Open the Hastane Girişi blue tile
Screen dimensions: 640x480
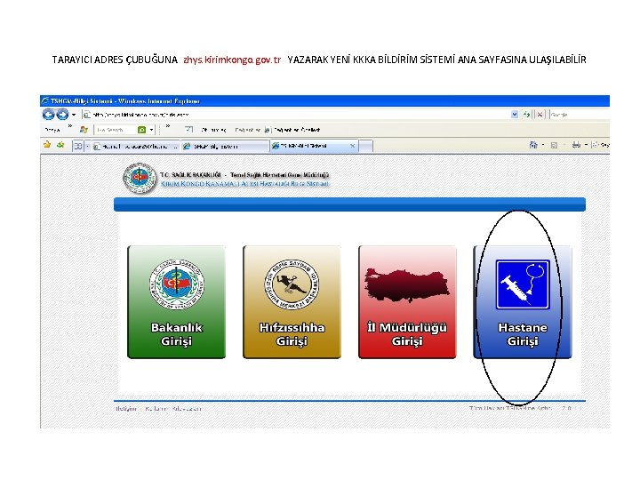point(523,302)
